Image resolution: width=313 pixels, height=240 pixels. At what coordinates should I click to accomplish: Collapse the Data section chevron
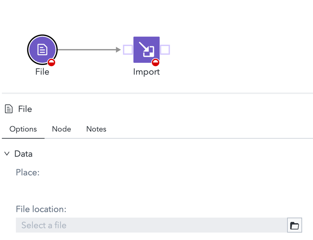coord(7,154)
